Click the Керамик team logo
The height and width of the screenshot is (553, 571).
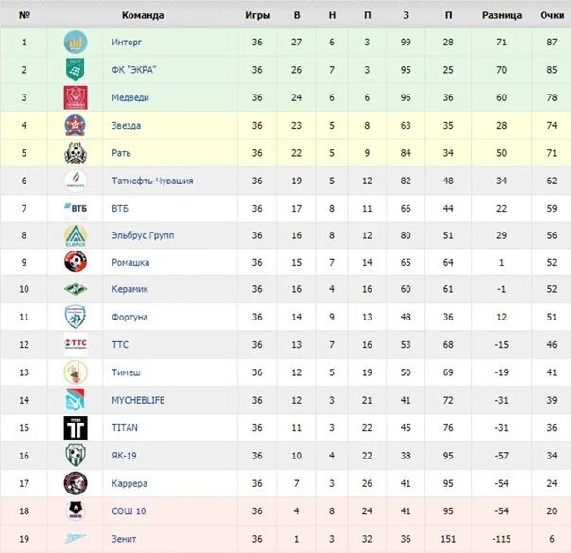(x=76, y=289)
